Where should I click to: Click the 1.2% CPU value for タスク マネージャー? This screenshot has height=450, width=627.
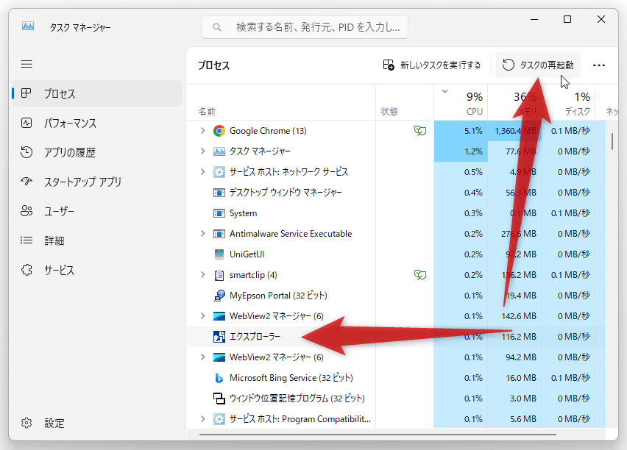point(473,151)
